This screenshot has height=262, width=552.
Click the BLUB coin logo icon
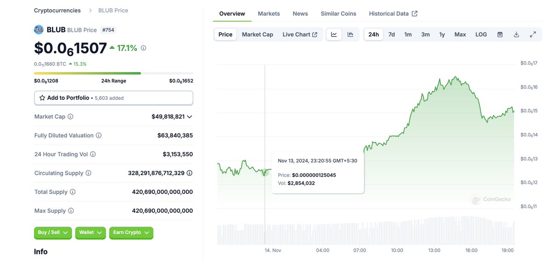coord(39,29)
